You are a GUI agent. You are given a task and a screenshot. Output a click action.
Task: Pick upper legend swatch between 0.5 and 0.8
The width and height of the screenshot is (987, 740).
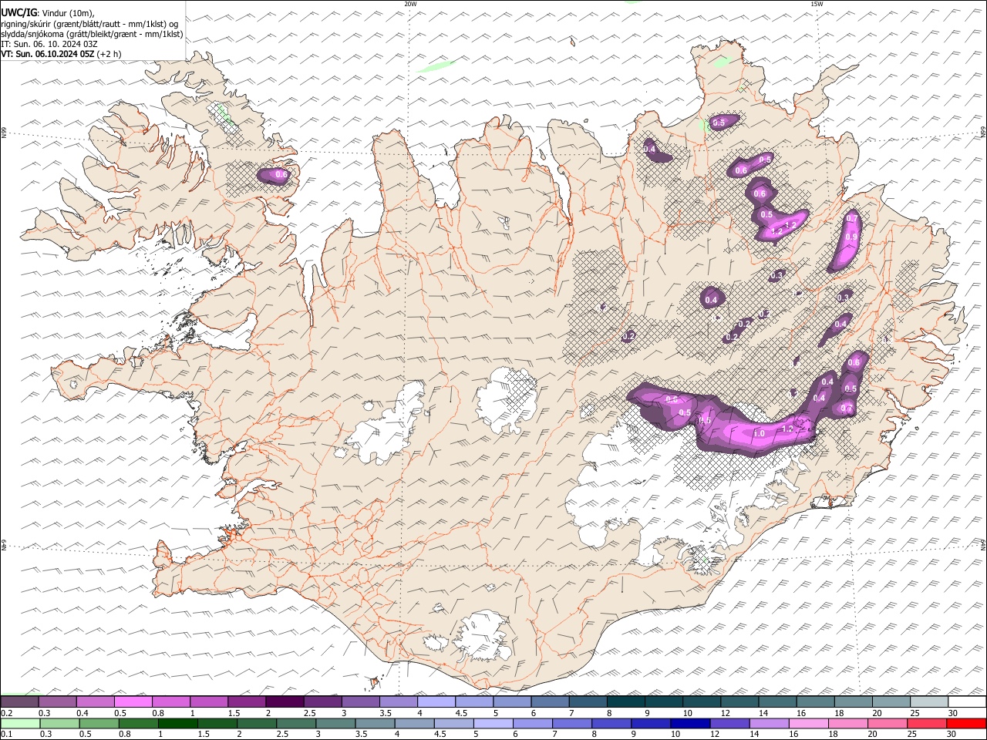coord(133,701)
